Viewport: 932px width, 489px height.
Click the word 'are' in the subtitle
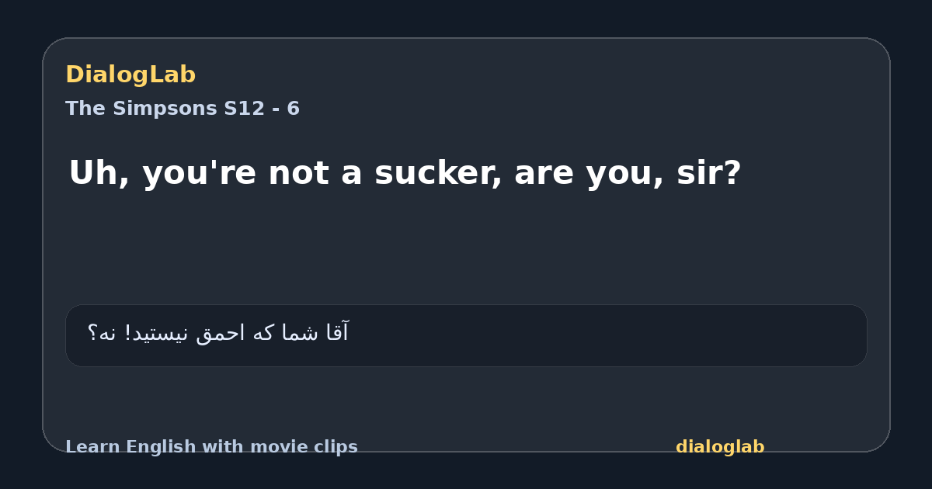(x=541, y=175)
